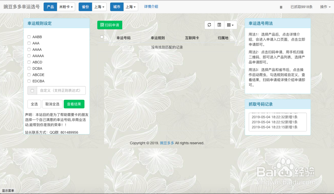Click the refresh icon above the number list
The height and width of the screenshot is (194, 334).
(209, 25)
